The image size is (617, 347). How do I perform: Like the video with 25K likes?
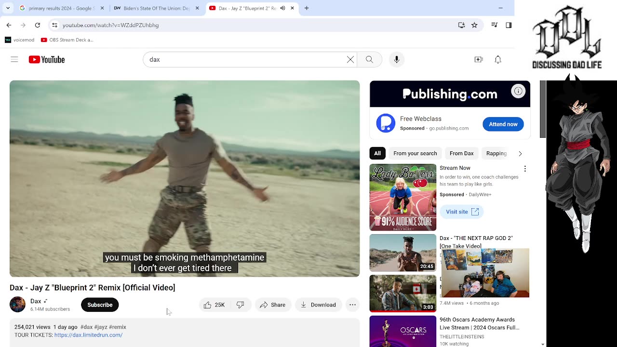click(215, 305)
